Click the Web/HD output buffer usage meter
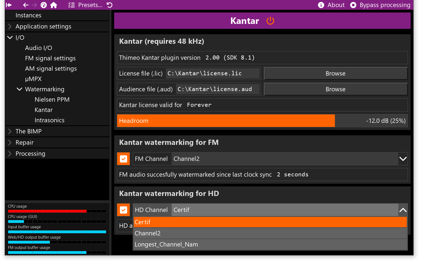Image resolution: width=421 pixels, height=262 pixels. point(57,242)
